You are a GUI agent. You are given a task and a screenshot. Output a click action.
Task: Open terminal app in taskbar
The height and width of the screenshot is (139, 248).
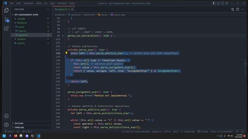(x=33, y=136)
